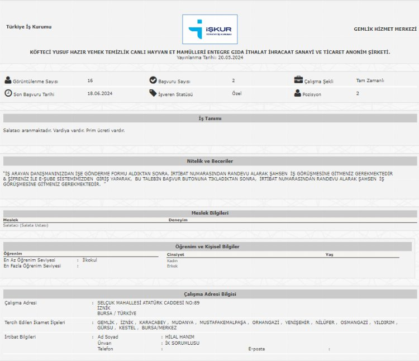Click the Meslek Bilgileri section header
The height and width of the screenshot is (361, 419).
pos(209,213)
